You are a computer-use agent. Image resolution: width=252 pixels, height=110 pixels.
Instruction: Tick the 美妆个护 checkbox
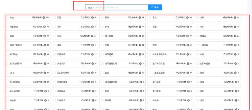[x=55, y=64]
